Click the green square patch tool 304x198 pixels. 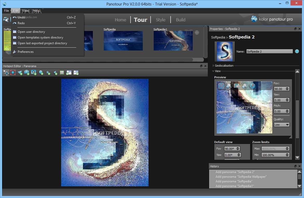click(x=62, y=73)
